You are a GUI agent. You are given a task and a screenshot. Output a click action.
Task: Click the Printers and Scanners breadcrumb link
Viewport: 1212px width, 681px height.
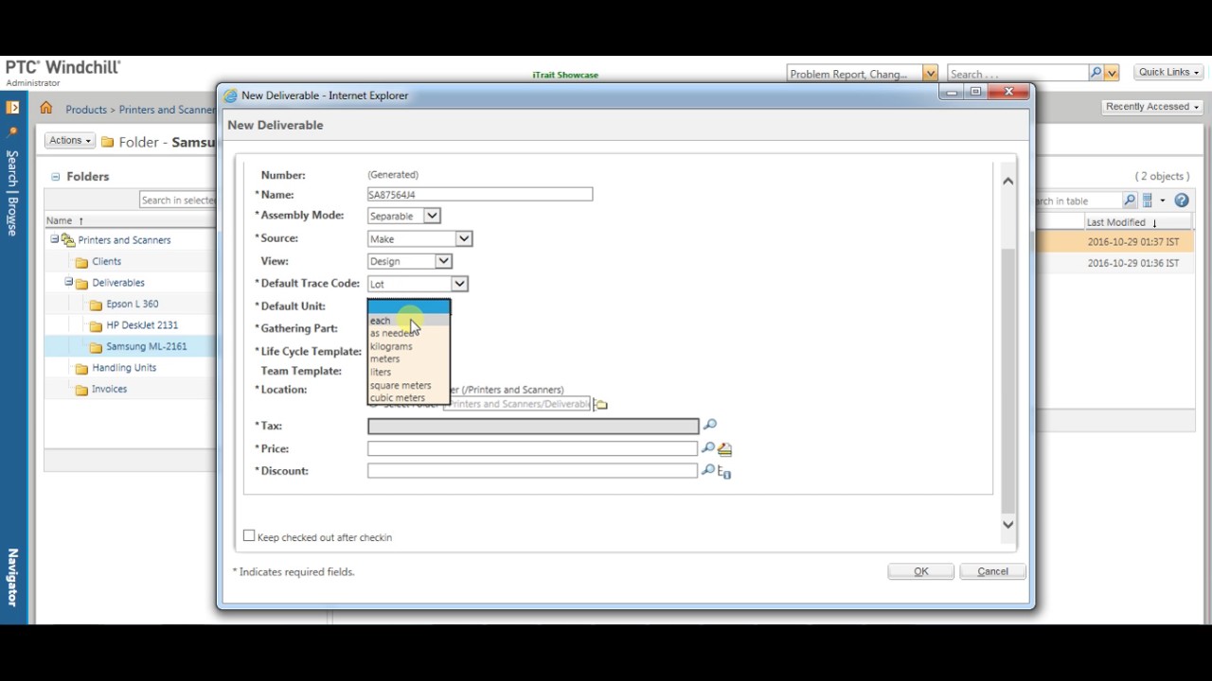click(x=167, y=110)
